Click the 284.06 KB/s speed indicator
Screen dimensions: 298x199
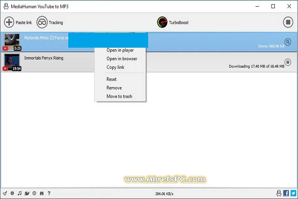[x=164, y=194]
